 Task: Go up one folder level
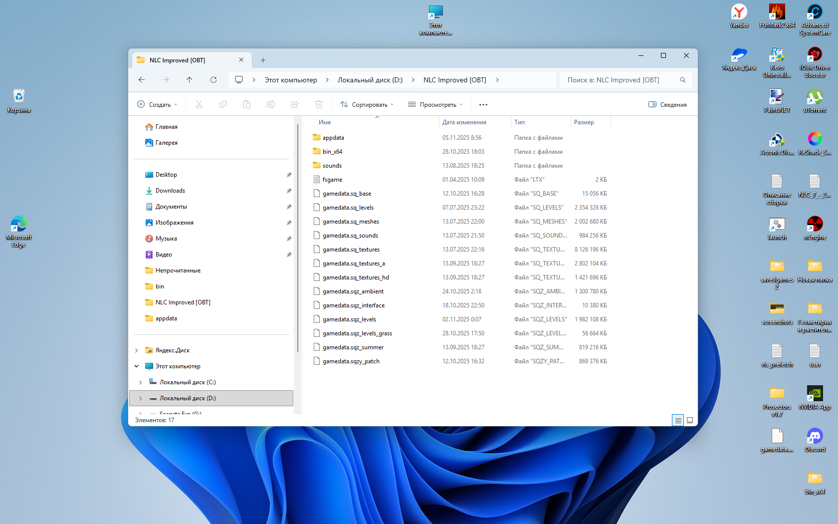point(190,80)
